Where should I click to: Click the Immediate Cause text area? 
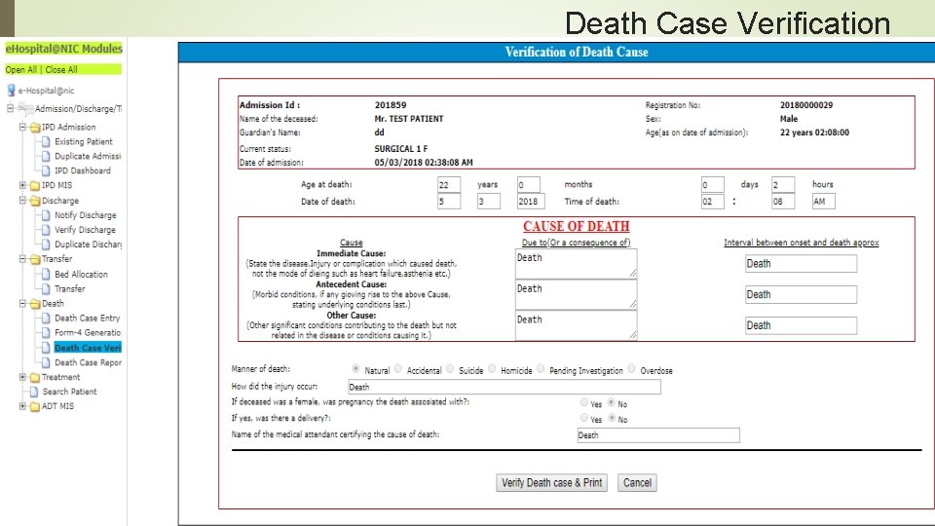pos(576,264)
